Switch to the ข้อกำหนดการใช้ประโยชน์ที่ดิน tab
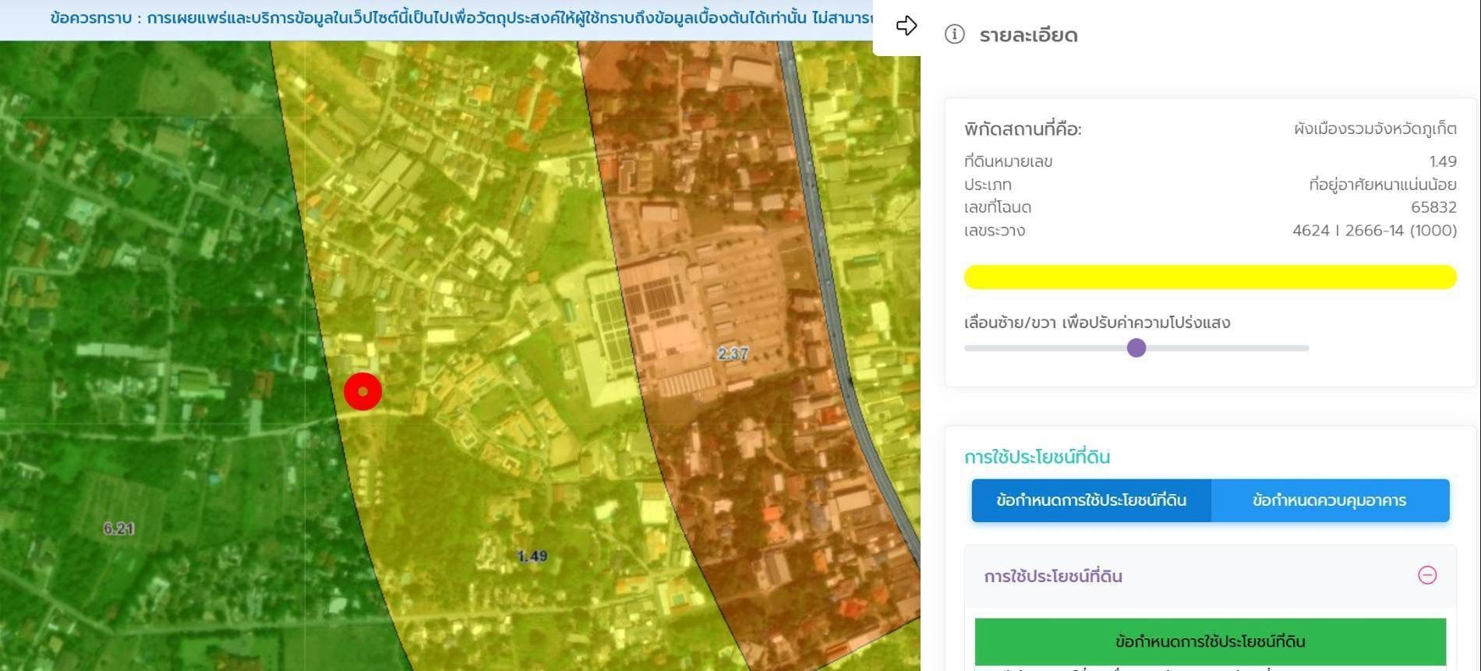This screenshot has height=671, width=1481. (x=1090, y=500)
